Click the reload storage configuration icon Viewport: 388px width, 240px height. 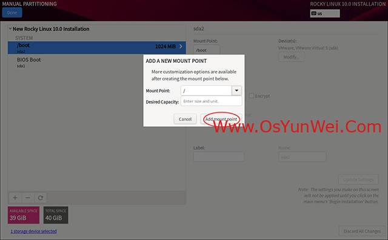pos(41,198)
